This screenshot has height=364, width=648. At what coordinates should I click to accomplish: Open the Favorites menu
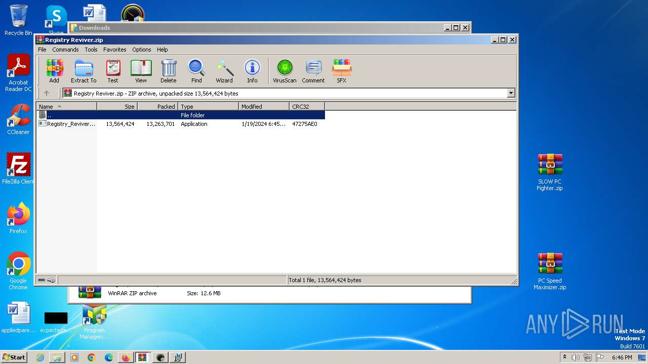pos(115,50)
